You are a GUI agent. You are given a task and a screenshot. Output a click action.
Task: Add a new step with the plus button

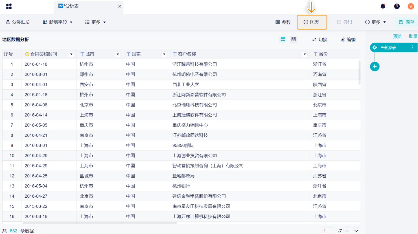[375, 67]
